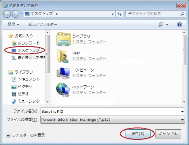
Task: Select the user folder icon in file list
Action: tap(63, 56)
